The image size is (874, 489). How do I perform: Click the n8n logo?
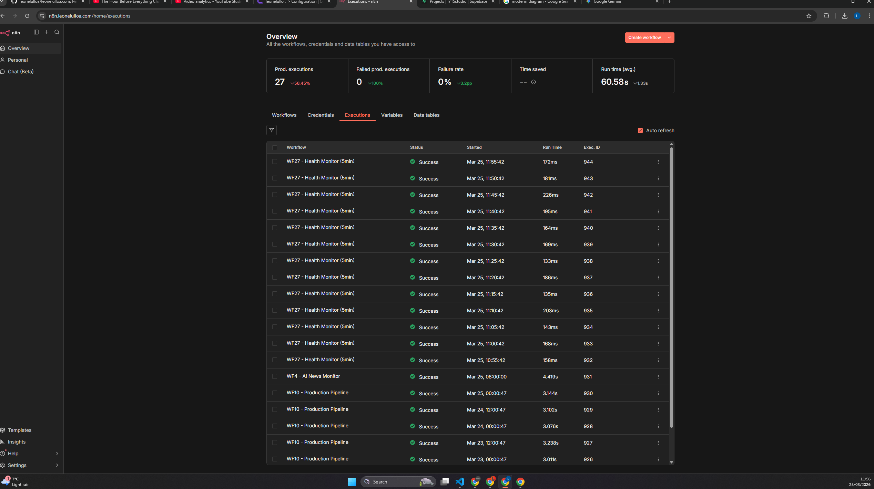[11, 33]
